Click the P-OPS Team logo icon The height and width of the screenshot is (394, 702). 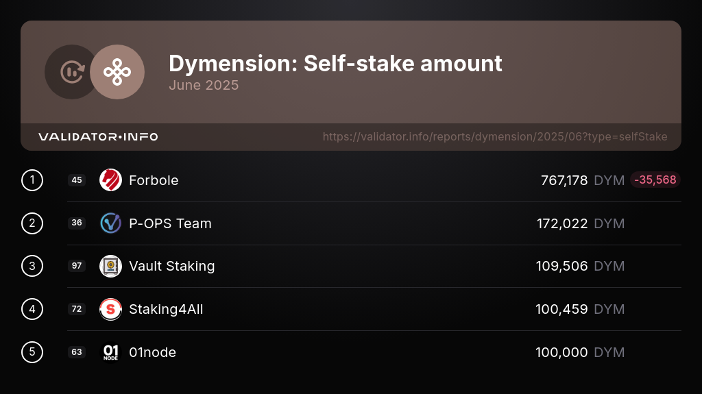[110, 223]
